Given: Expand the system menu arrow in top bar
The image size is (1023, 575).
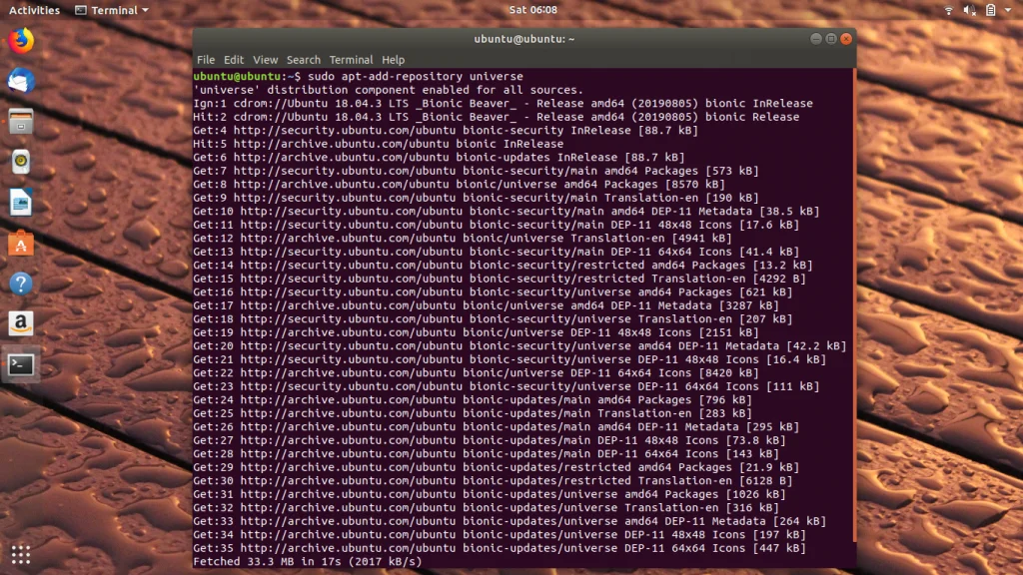Looking at the screenshot, I should tap(1008, 10).
